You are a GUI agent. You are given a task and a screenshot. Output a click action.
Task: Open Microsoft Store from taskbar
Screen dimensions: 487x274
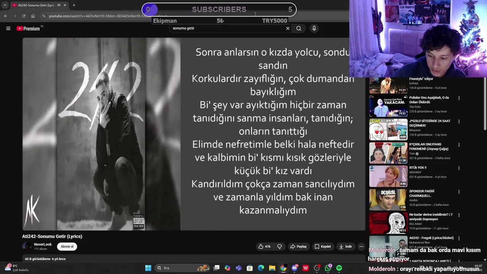click(250, 268)
